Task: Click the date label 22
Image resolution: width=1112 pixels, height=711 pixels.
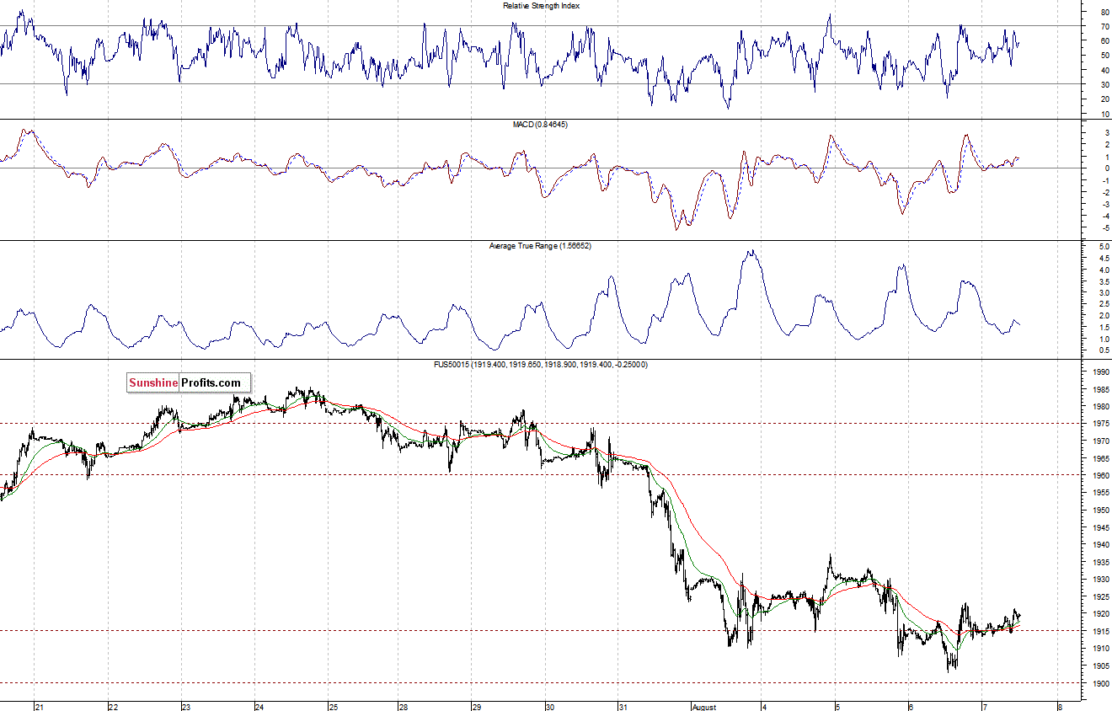Action: 114,706
